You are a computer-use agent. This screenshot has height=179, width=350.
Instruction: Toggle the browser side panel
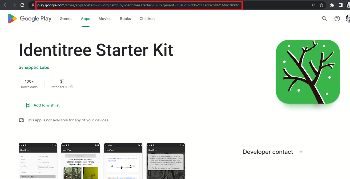pos(340,5)
